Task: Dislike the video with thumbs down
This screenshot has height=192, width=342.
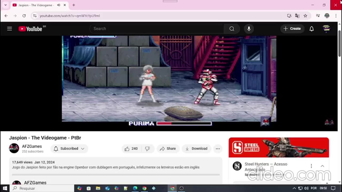Action: pos(147,149)
